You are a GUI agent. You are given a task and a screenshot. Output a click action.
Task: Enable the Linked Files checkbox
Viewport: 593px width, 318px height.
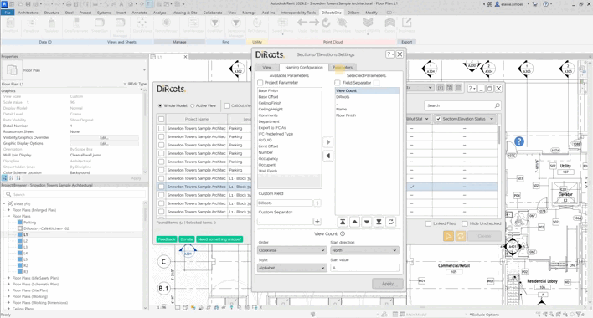(428, 223)
